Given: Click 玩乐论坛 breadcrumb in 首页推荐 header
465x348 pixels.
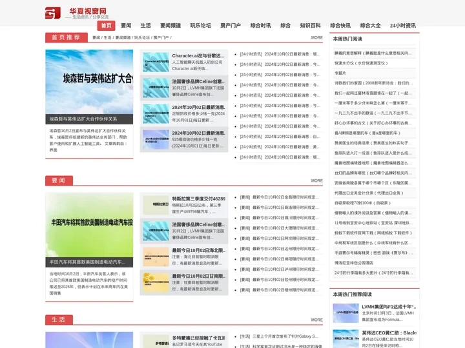Looking at the screenshot, I should click(142, 37).
